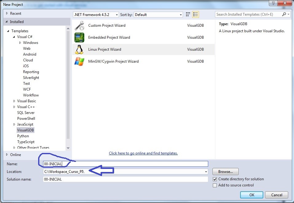This screenshot has width=294, height=203.
Task: Open the .NET Framework 4.5.2 dropdown
Action: tap(116, 14)
